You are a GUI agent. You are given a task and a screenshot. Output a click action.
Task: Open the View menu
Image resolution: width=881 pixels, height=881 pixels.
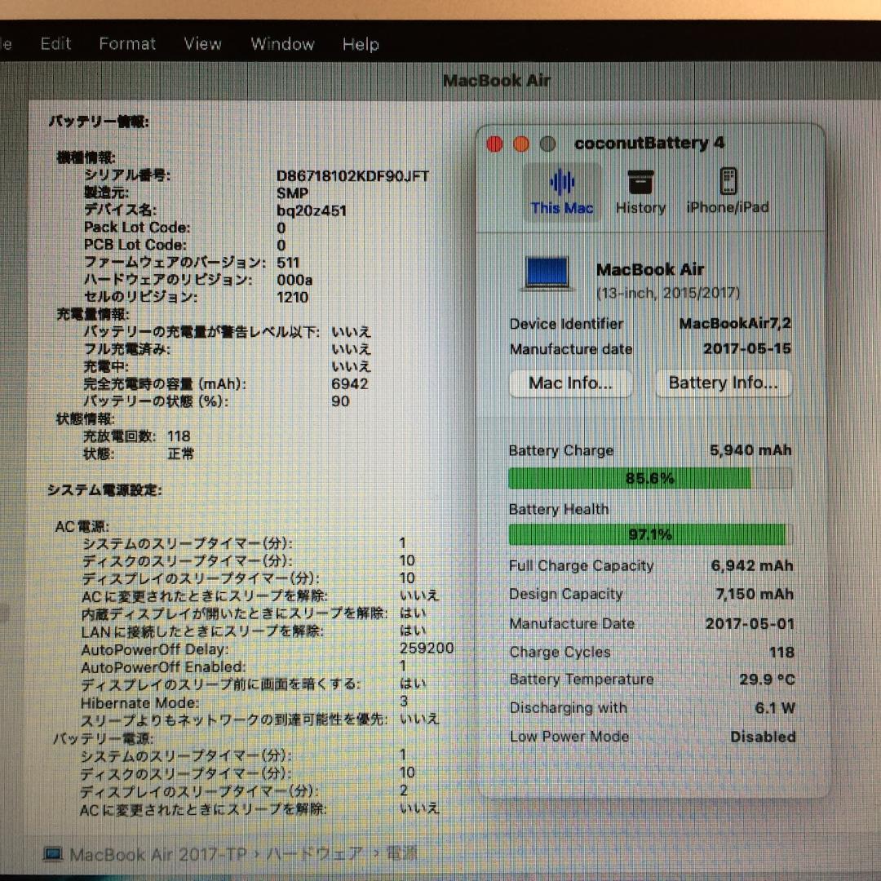(203, 43)
